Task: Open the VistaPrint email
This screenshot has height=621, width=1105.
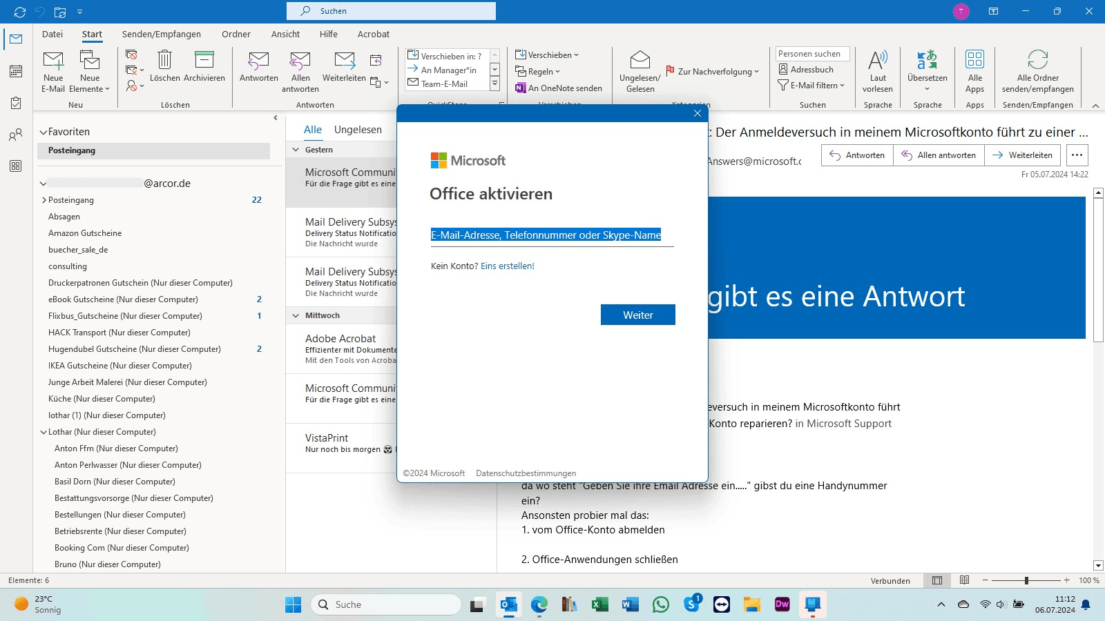Action: tap(342, 448)
